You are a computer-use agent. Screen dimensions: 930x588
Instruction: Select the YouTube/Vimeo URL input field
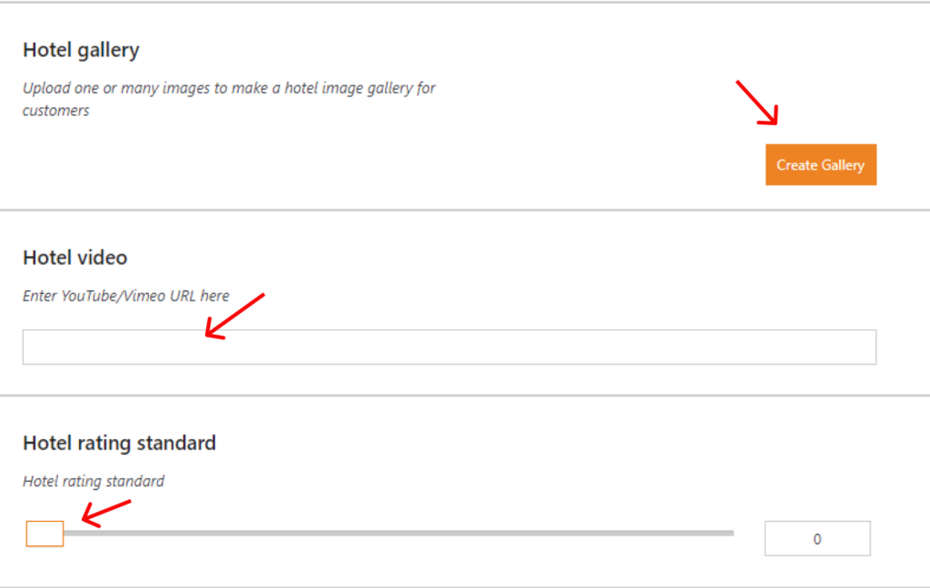(x=449, y=347)
